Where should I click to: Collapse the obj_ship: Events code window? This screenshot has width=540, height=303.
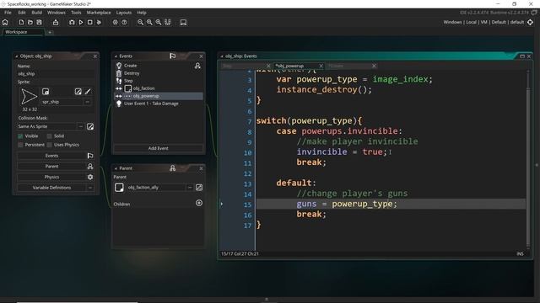(x=222, y=56)
